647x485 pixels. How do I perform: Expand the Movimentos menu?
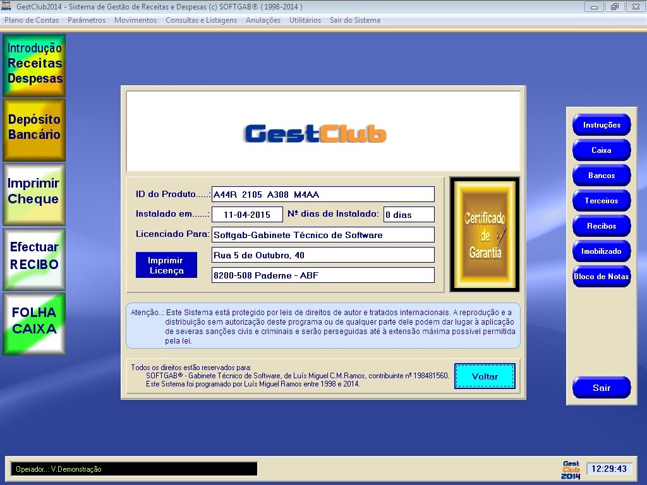click(135, 20)
